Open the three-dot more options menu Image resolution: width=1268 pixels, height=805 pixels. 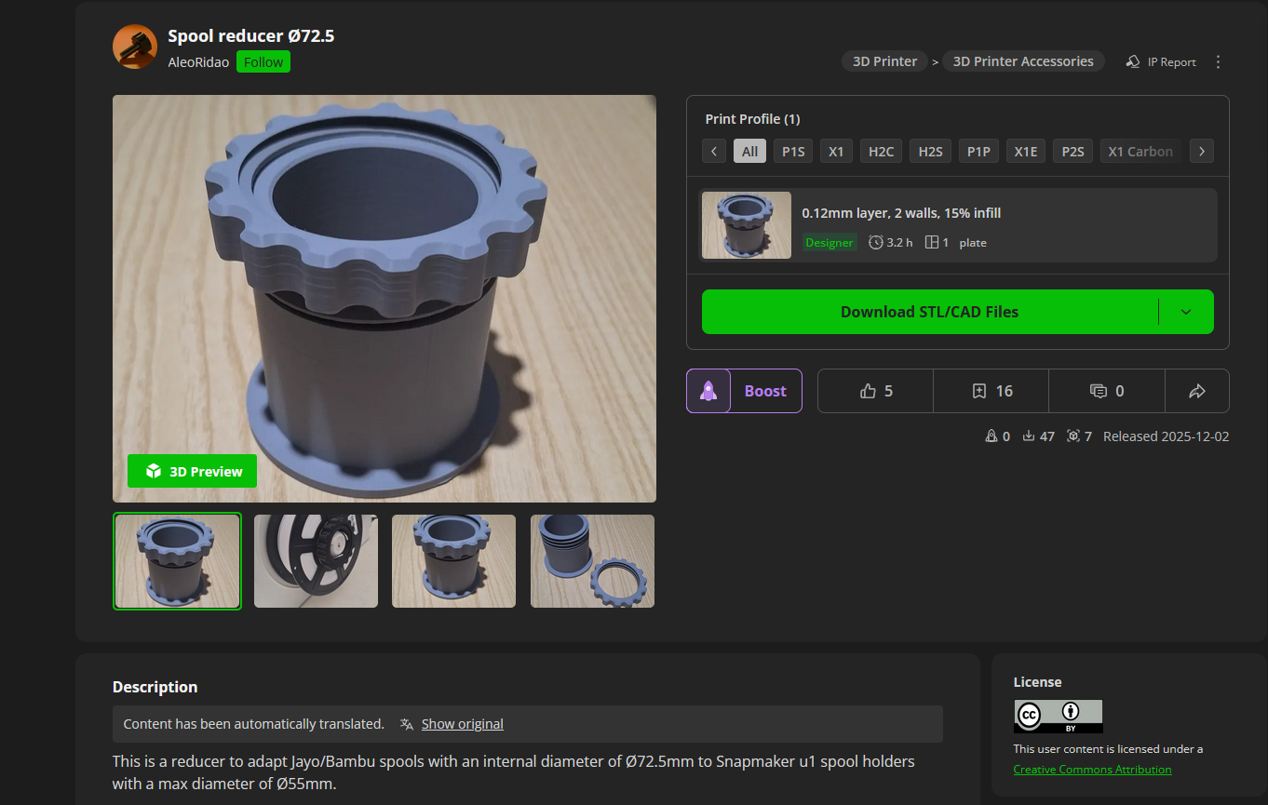[x=1218, y=61]
